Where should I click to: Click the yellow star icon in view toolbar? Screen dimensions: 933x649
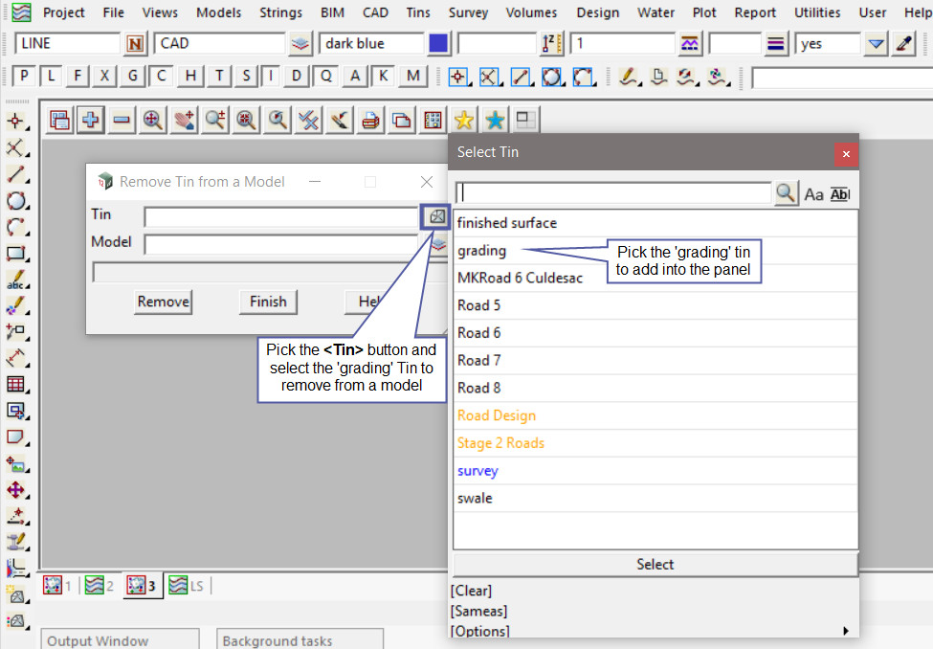coord(464,120)
